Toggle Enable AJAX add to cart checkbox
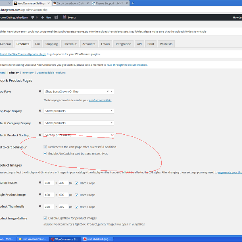Image resolution: width=242 pixels, height=242 pixels. [x=45, y=153]
